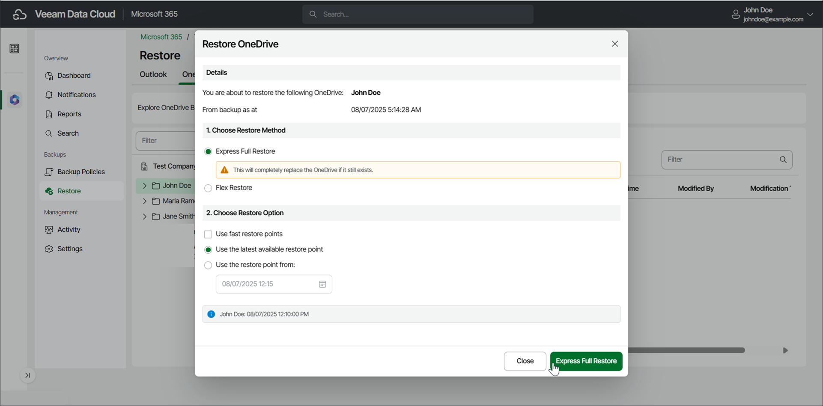Expand the Maria tree node chevron

(145, 201)
